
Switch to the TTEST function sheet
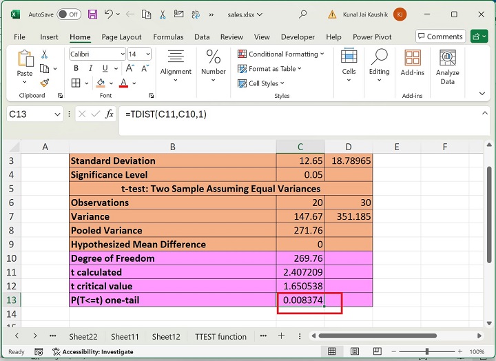pos(220,336)
